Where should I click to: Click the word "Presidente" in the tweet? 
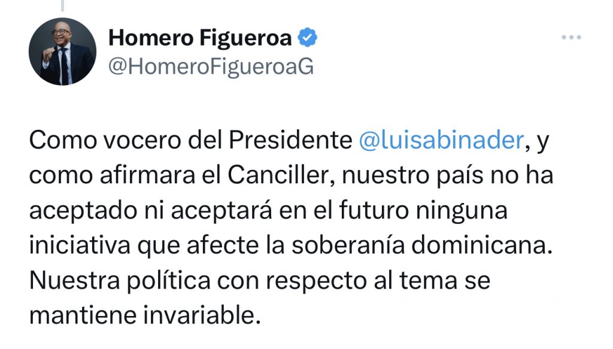(290, 140)
